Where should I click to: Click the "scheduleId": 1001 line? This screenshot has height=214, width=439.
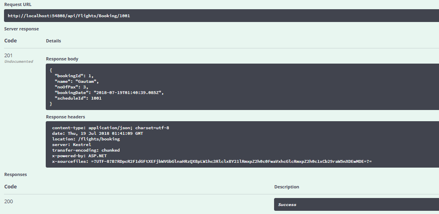78,98
